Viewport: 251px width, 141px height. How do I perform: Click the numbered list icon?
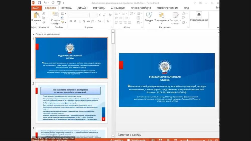tap(123, 14)
